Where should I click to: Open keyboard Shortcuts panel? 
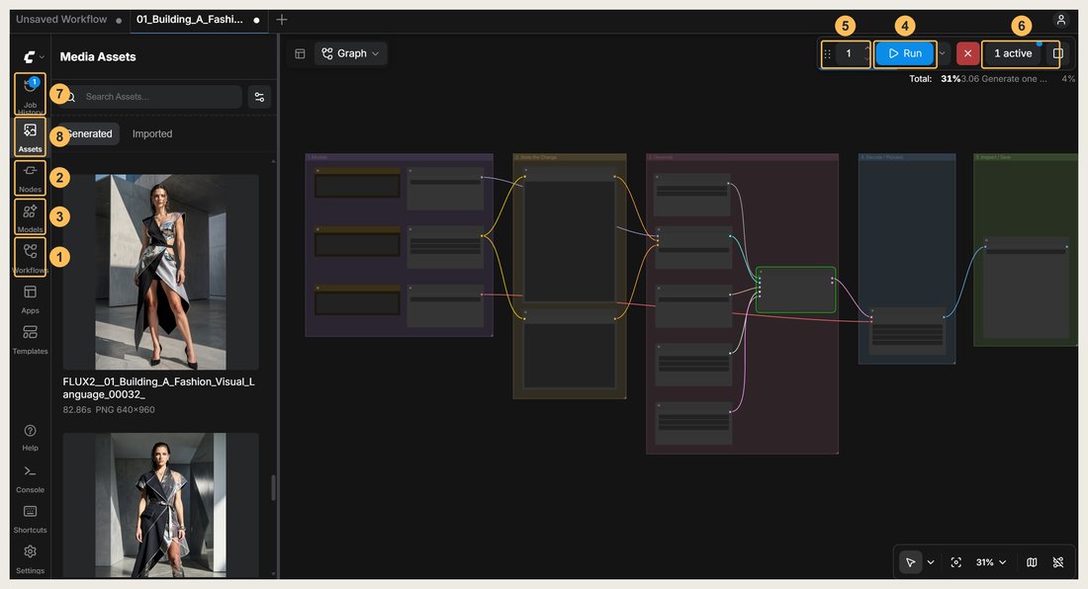pos(30,518)
